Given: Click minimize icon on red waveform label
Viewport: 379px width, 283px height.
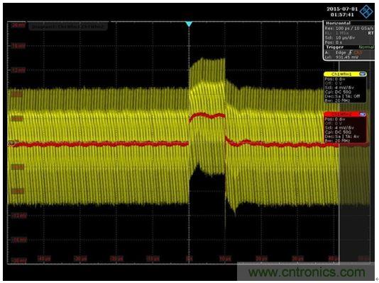Looking at the screenshot, I should coord(363,115).
